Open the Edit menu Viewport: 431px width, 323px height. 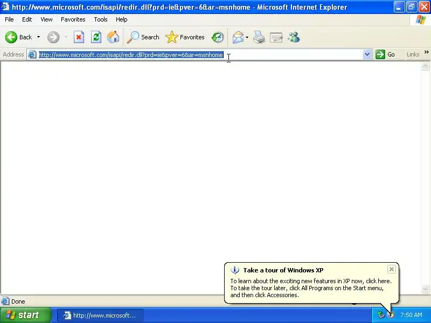pyautogui.click(x=27, y=19)
